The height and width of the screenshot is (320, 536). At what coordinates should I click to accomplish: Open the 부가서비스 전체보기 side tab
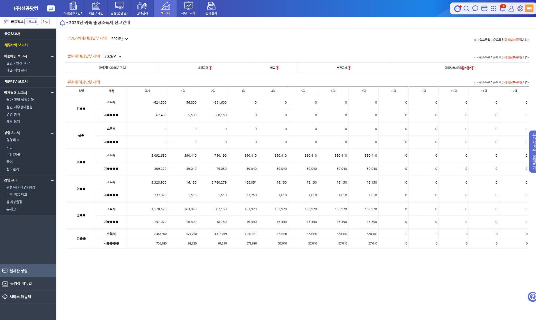point(533,152)
